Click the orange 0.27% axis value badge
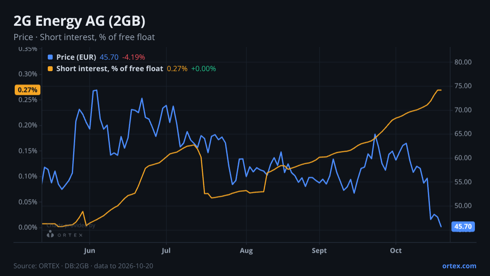The width and height of the screenshot is (490, 276). [27, 90]
